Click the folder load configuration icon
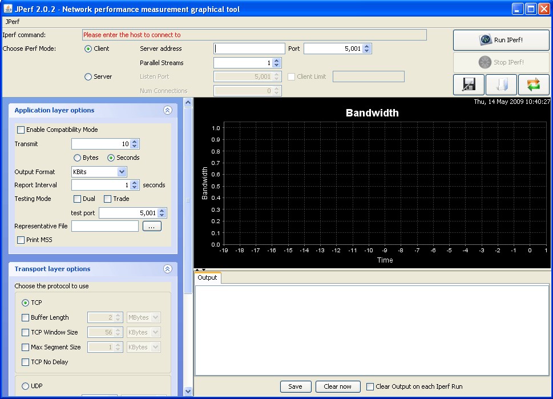 tap(501, 84)
